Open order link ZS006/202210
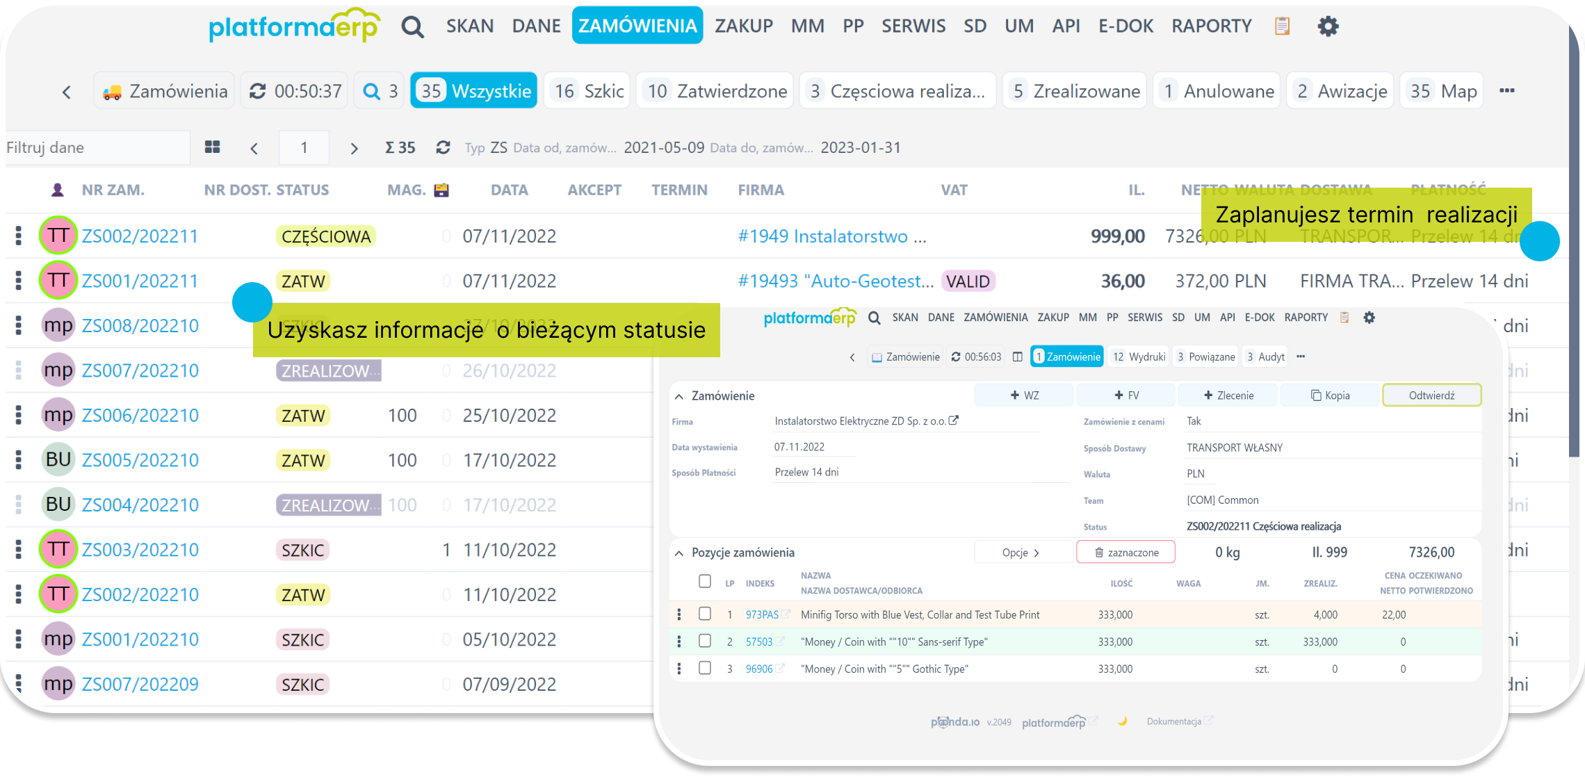 pos(140,416)
